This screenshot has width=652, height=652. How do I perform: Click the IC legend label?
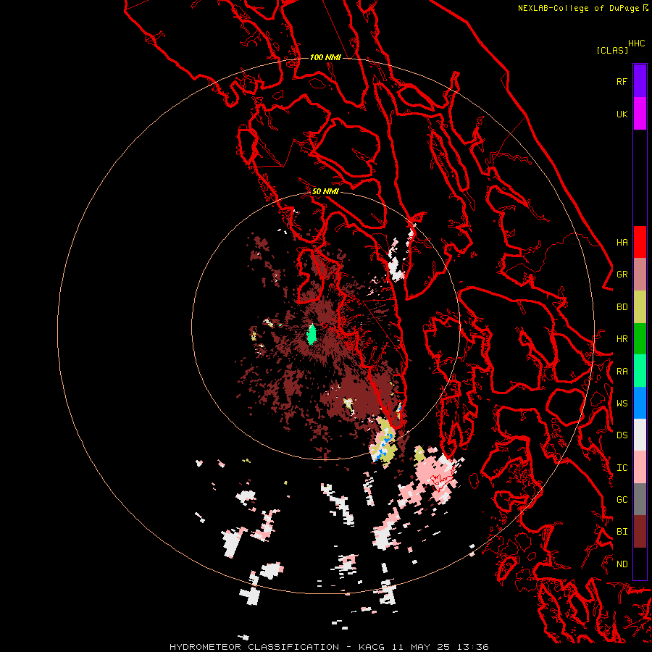(x=622, y=468)
